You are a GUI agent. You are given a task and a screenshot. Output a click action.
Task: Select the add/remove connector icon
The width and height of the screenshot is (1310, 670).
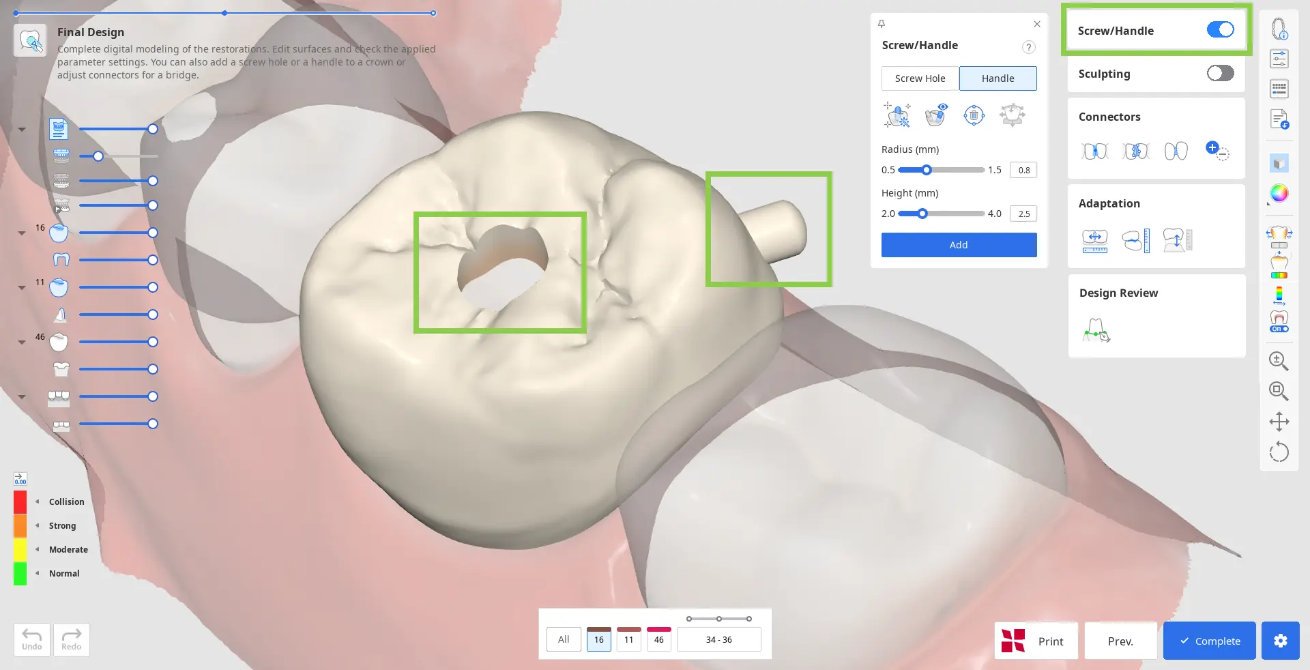(x=1217, y=150)
